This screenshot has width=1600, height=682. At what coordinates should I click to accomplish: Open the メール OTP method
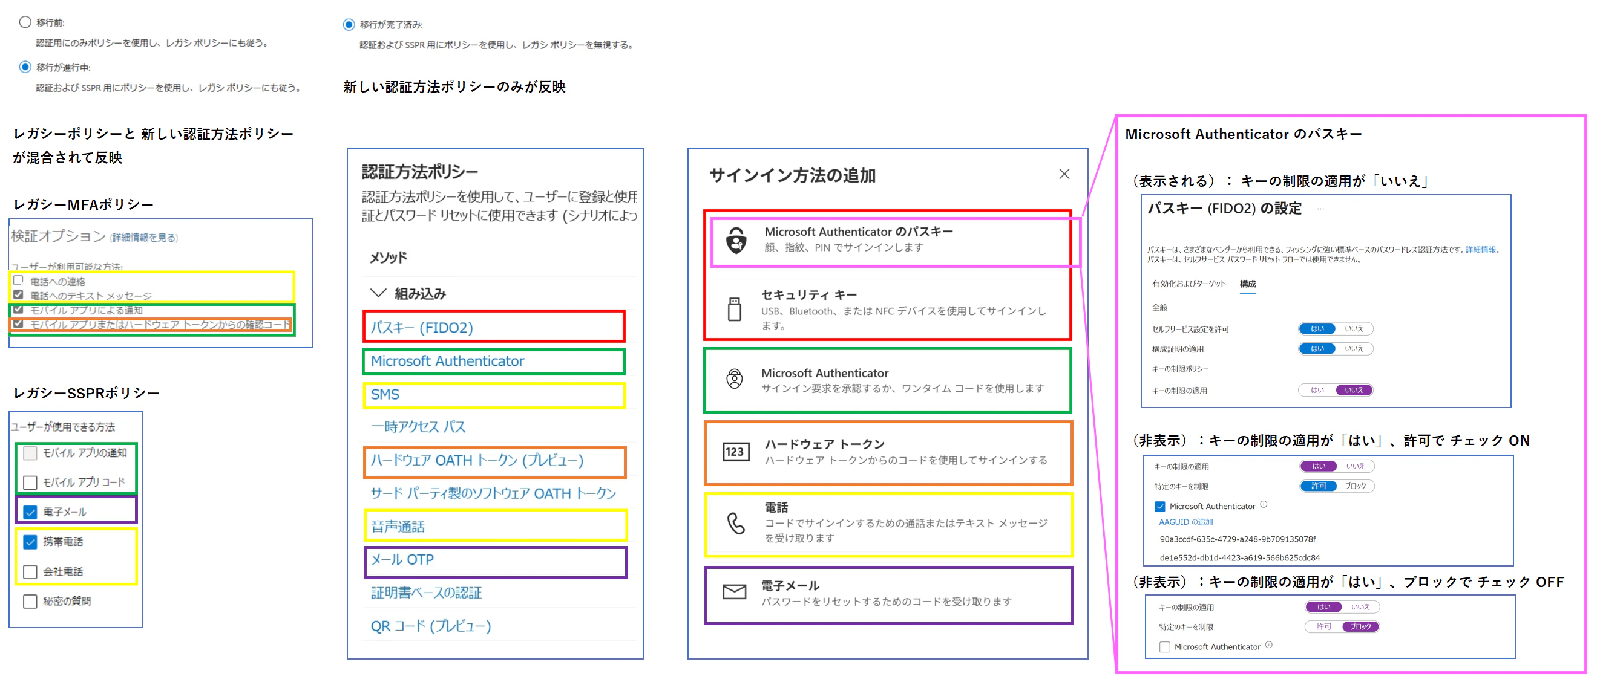click(402, 560)
